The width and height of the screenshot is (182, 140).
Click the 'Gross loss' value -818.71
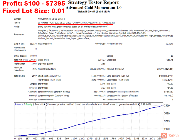[x=169, y=60]
